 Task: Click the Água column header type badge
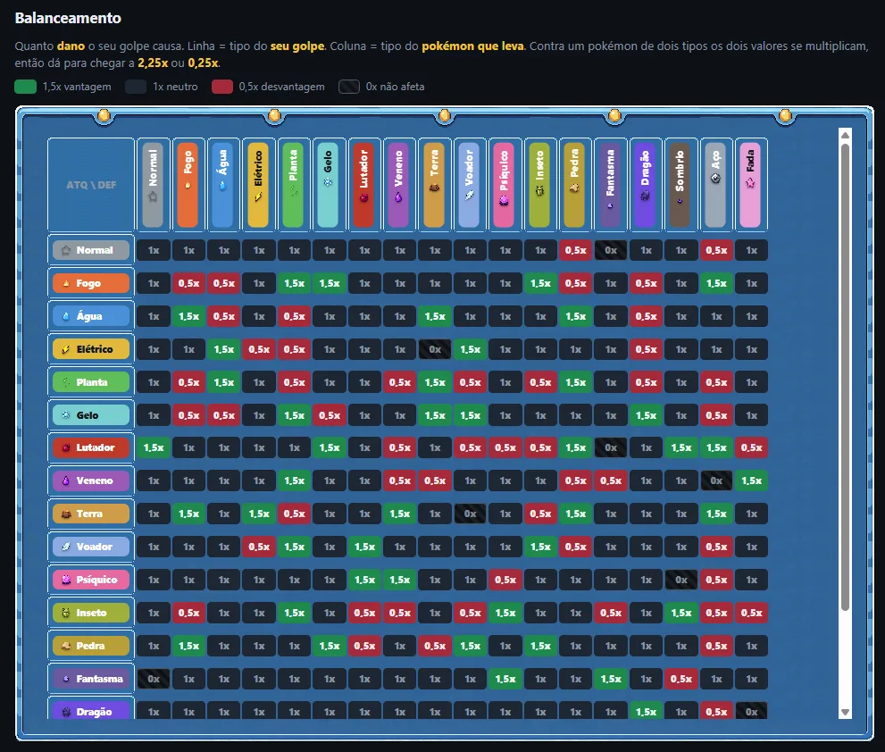click(223, 185)
